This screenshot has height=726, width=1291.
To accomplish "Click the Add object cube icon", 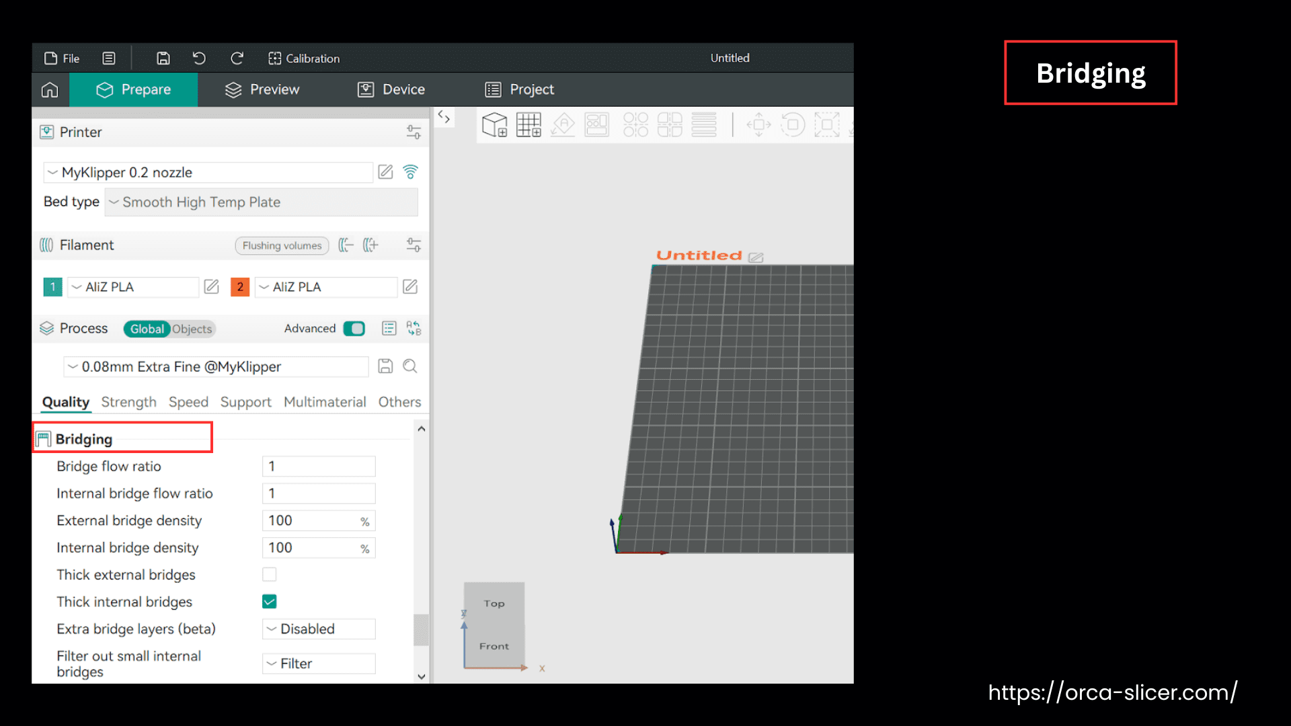I will coord(495,125).
